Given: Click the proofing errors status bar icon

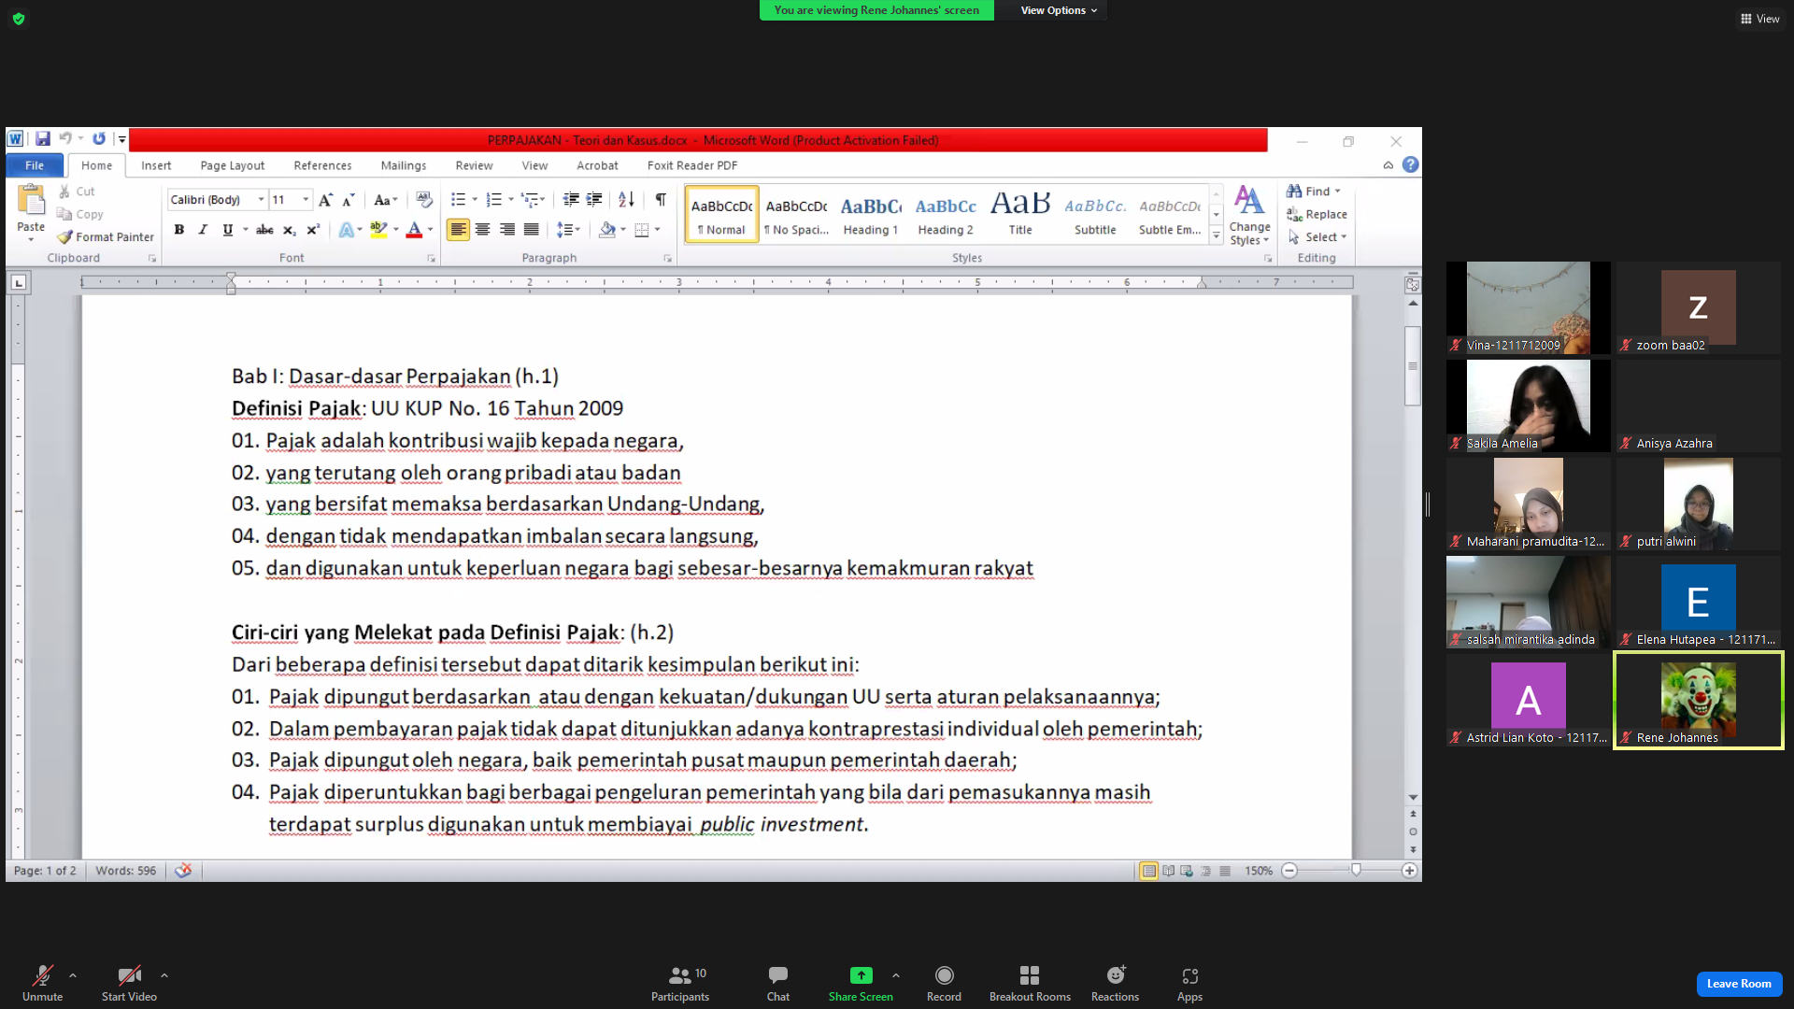Looking at the screenshot, I should point(183,871).
